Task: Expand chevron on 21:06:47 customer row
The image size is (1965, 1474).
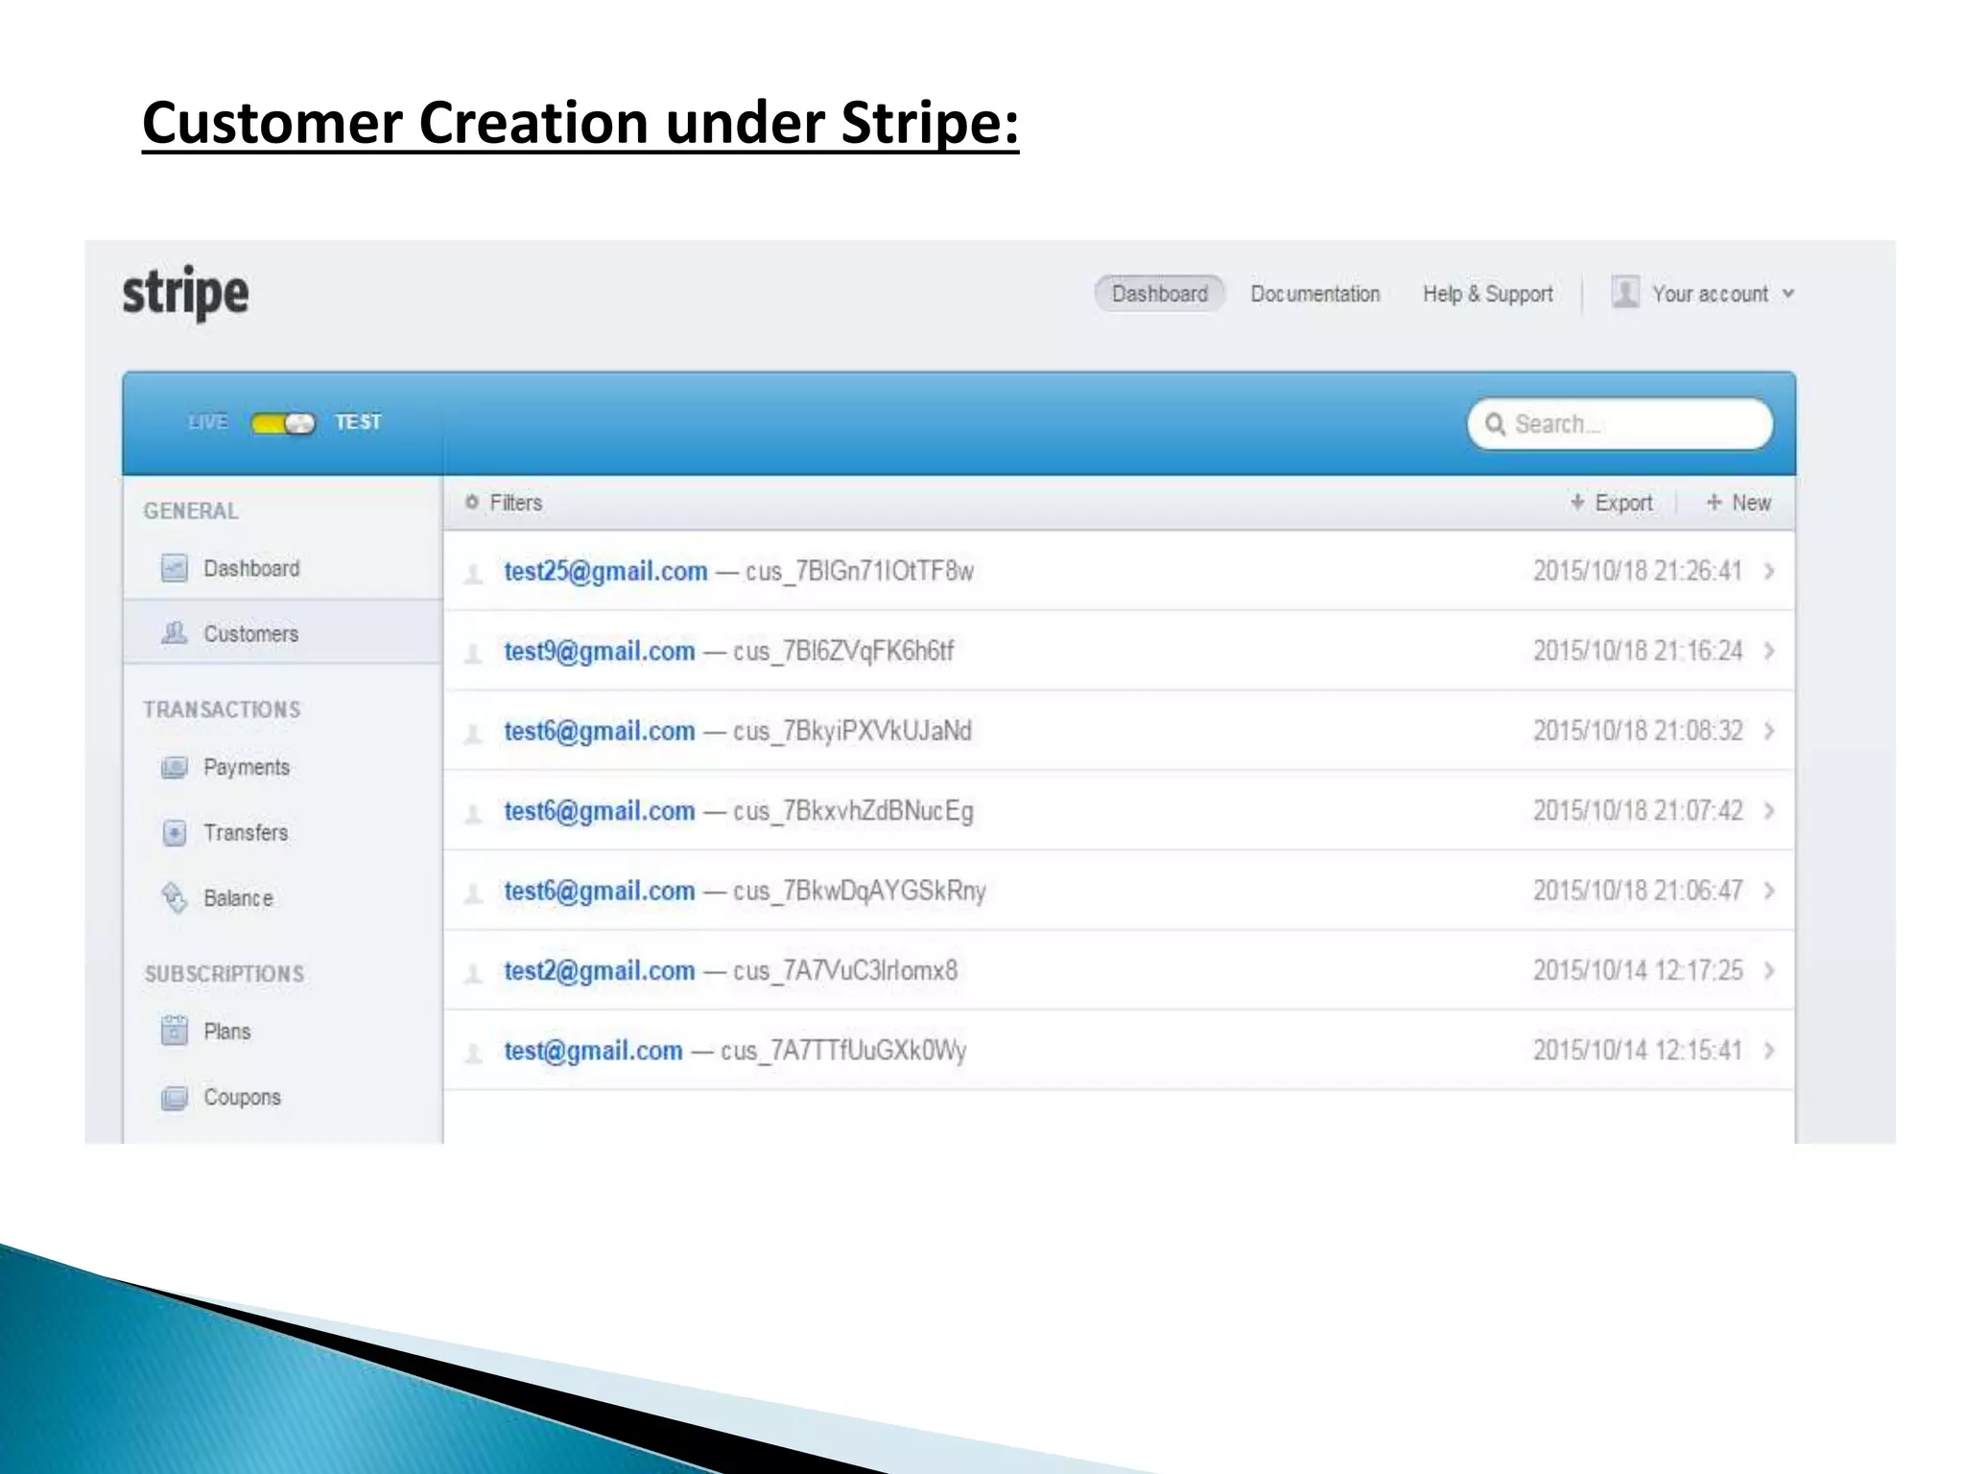Action: coord(1769,891)
